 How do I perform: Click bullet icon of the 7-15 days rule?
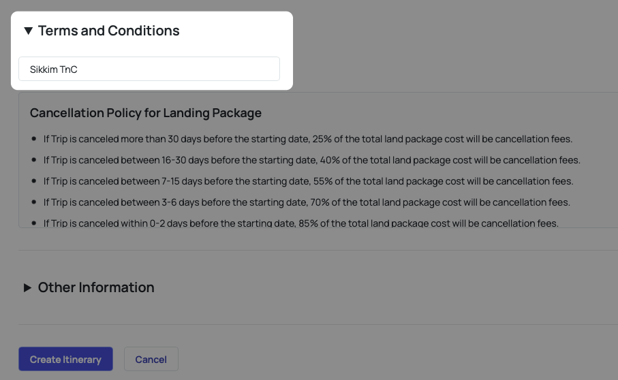click(34, 181)
